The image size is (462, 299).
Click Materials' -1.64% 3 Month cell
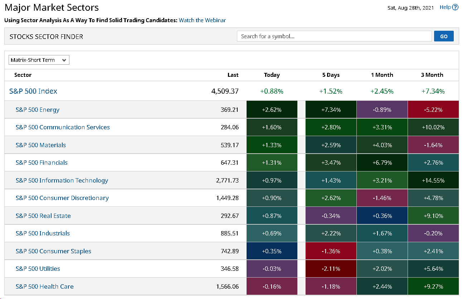click(433, 145)
